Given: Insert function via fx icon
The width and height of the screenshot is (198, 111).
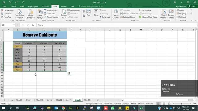Looking at the screenshot, I should tap(33, 25).
